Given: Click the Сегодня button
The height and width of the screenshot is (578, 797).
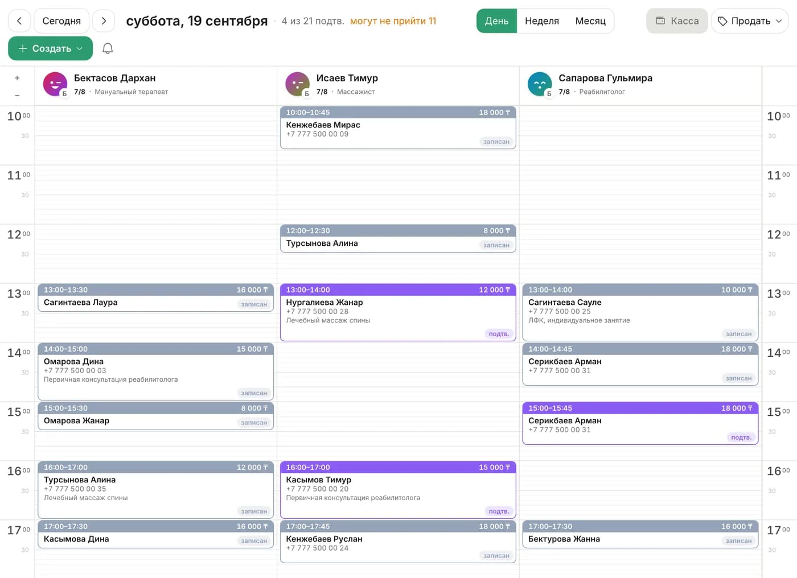Looking at the screenshot, I should [x=61, y=21].
